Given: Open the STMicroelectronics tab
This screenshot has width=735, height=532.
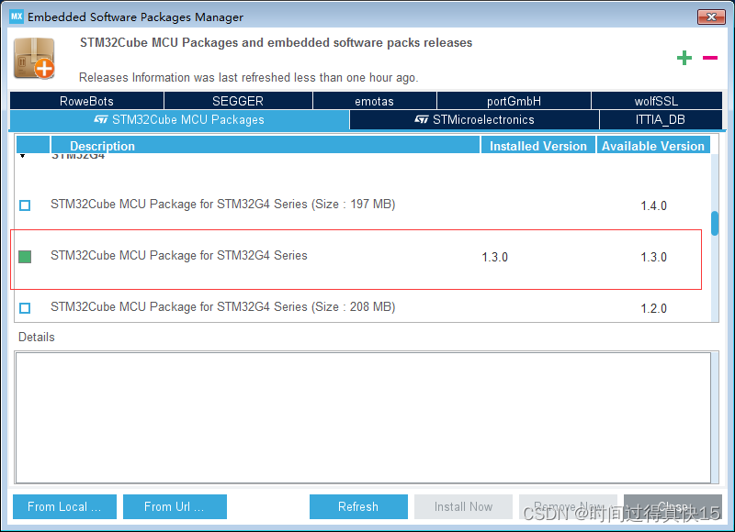Looking at the screenshot, I should (474, 120).
